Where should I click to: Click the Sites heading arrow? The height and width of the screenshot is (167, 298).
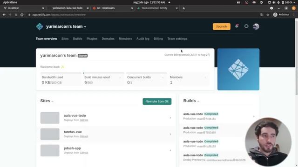click(53, 101)
